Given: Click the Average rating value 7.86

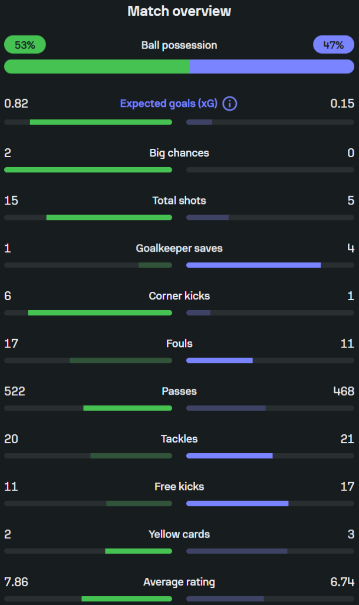Looking at the screenshot, I should [16, 582].
